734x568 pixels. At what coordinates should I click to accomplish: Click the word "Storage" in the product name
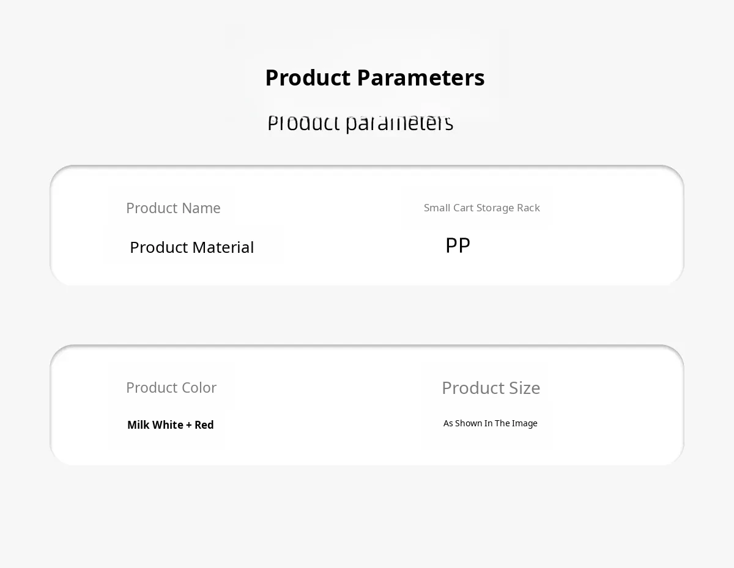point(494,208)
